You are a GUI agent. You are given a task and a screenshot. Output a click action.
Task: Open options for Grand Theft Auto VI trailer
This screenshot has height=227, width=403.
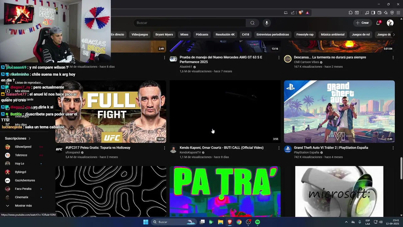point(393,148)
